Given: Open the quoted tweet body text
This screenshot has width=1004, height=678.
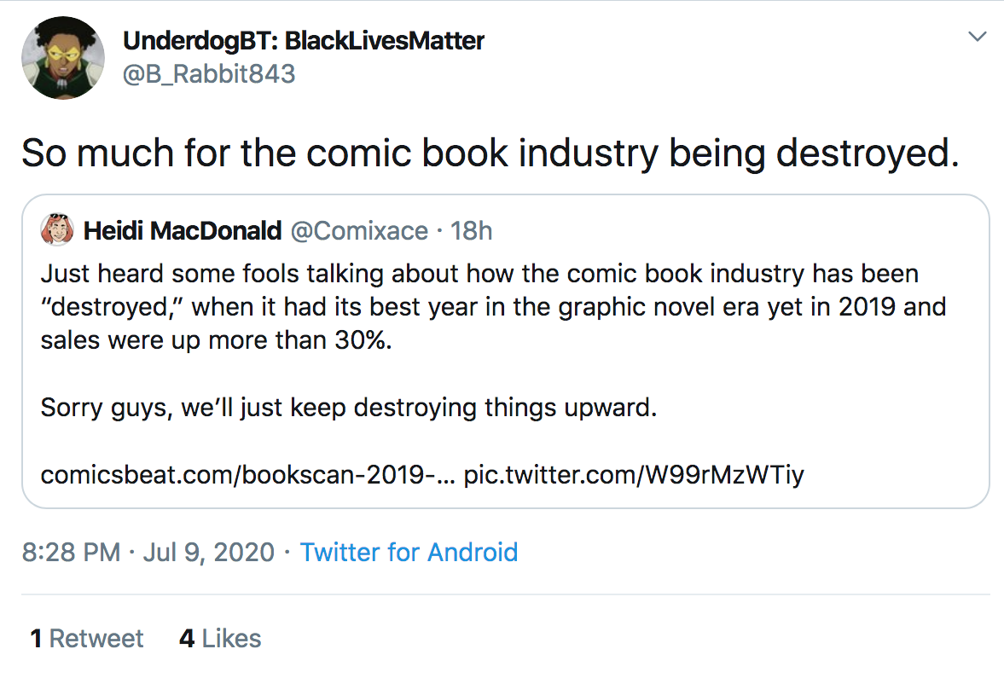Looking at the screenshot, I should 493,307.
